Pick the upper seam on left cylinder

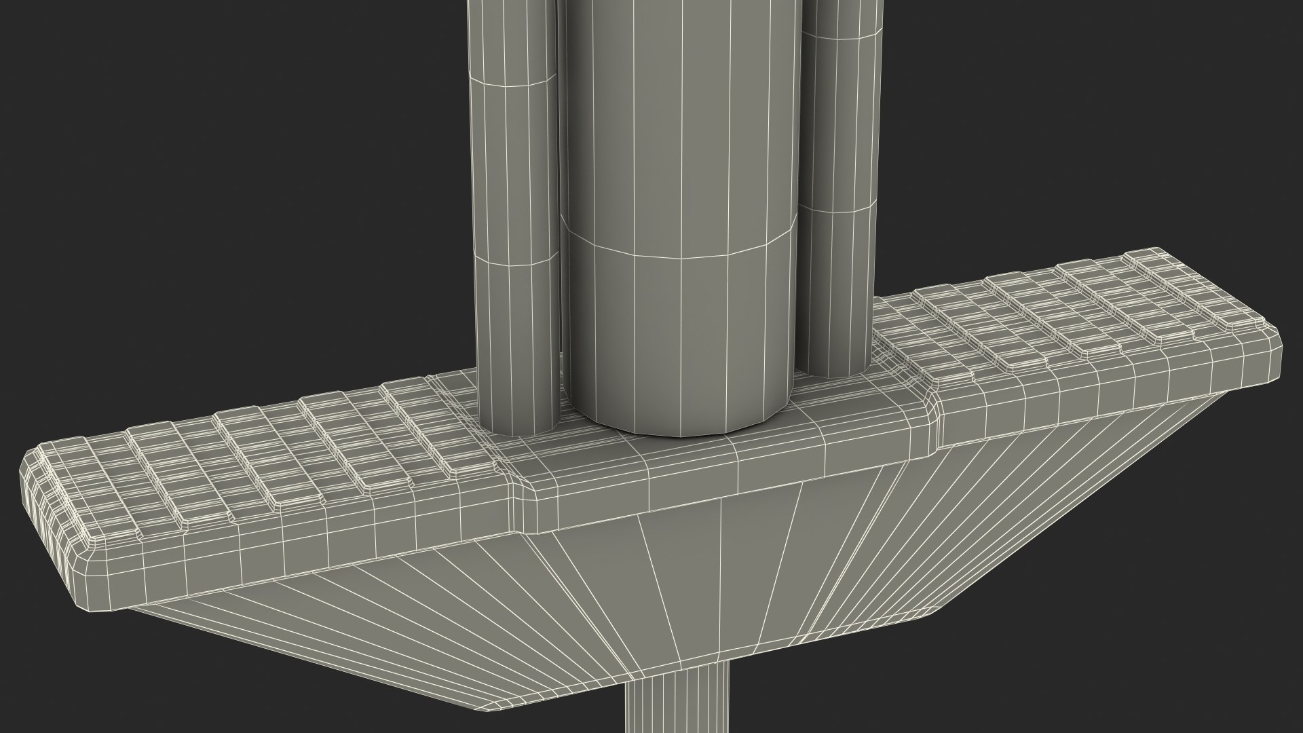pyautogui.click(x=513, y=78)
